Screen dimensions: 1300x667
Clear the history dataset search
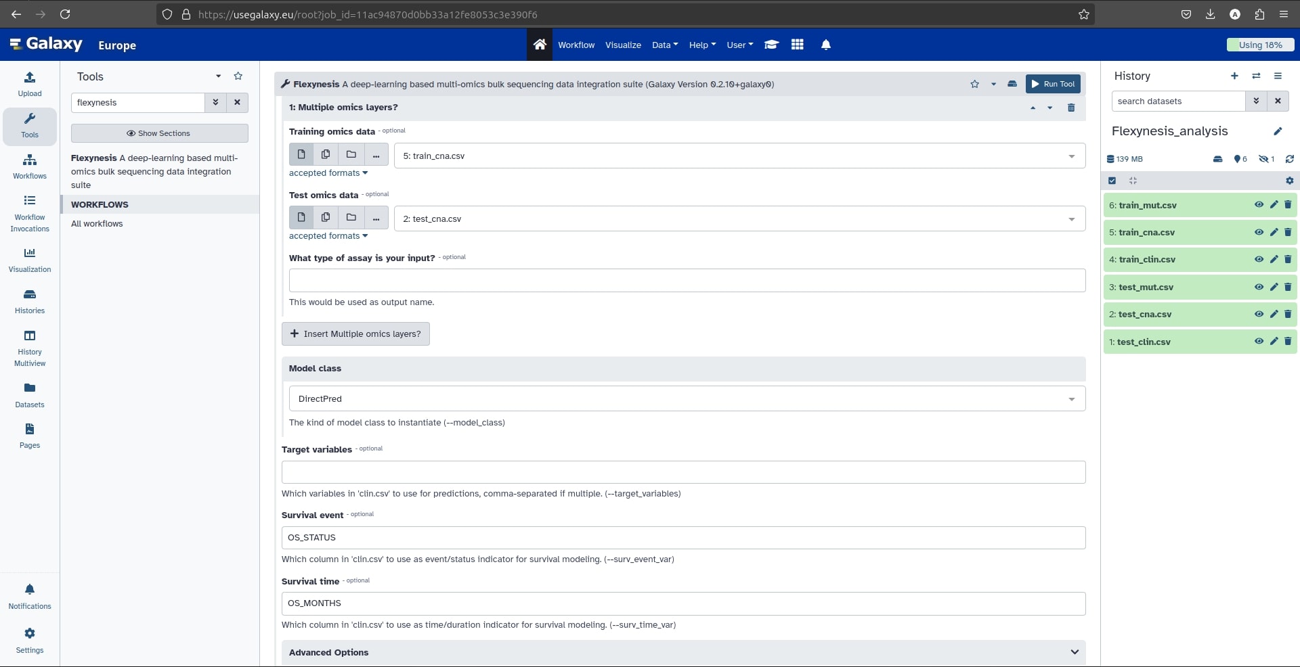pos(1278,101)
